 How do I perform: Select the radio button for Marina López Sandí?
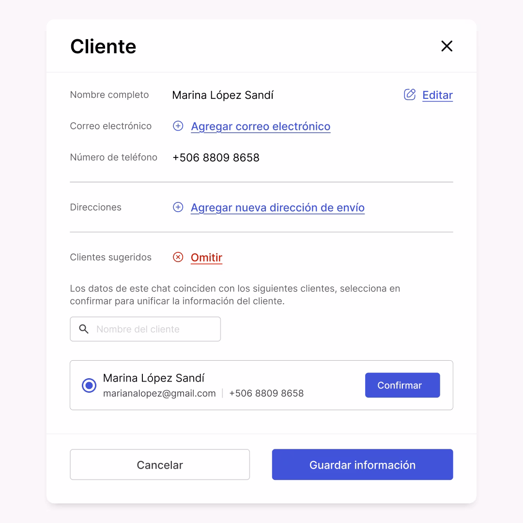[89, 385]
